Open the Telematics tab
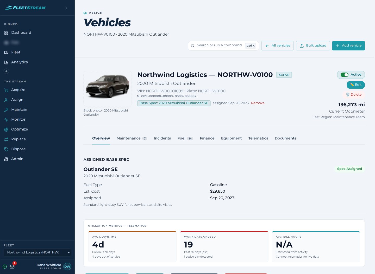 pyautogui.click(x=258, y=138)
